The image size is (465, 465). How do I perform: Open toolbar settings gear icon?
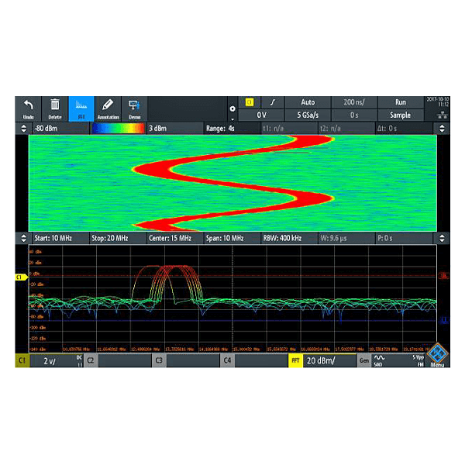[x=232, y=108]
